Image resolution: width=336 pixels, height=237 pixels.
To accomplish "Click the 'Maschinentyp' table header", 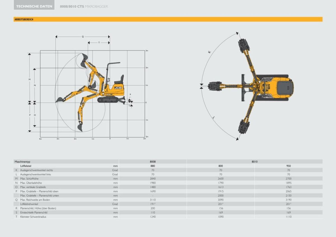I will [x=22, y=162].
